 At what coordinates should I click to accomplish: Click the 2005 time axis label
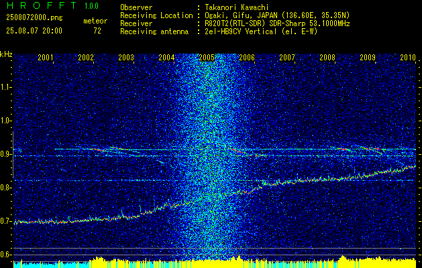click(x=207, y=57)
